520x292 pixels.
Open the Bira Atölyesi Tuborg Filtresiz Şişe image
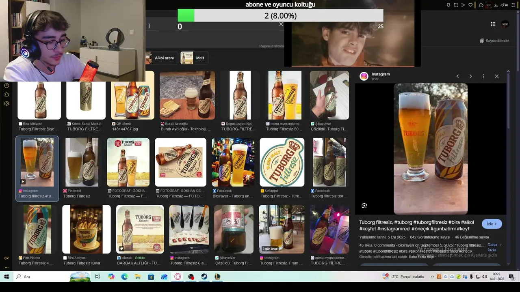(39, 101)
